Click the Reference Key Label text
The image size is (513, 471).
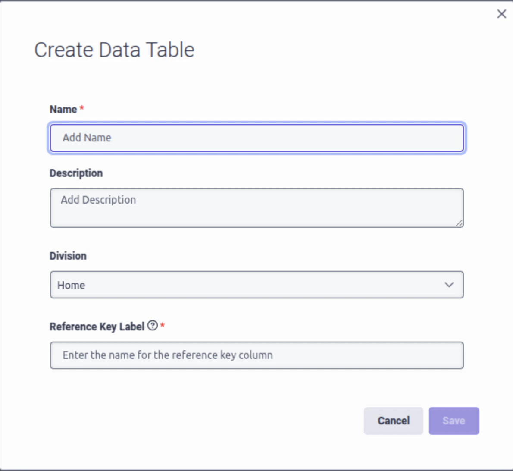[x=97, y=327]
